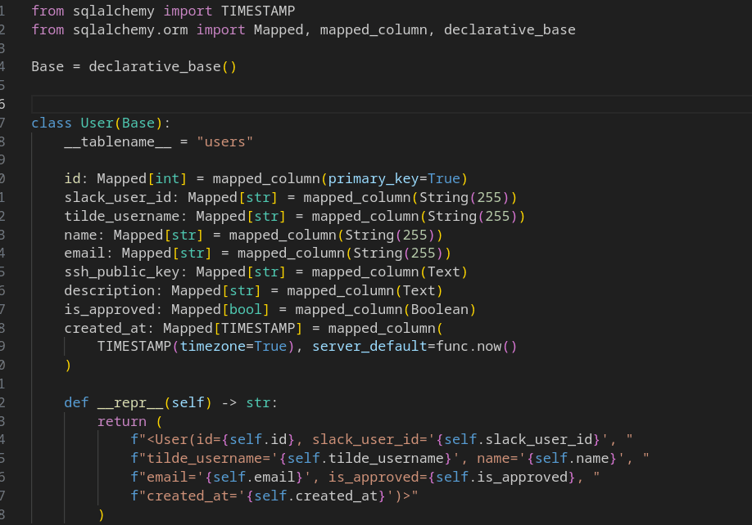Click the User class name in the definition
The width and height of the screenshot is (752, 525).
[97, 123]
